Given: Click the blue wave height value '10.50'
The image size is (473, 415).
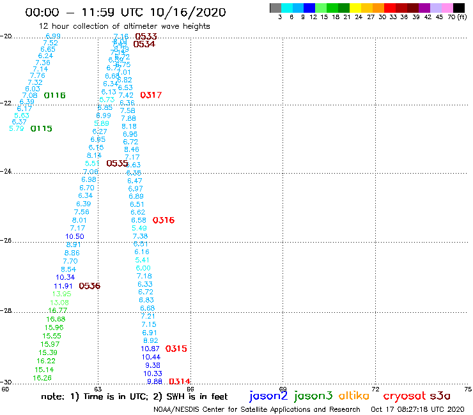Looking at the screenshot, I should tap(75, 237).
